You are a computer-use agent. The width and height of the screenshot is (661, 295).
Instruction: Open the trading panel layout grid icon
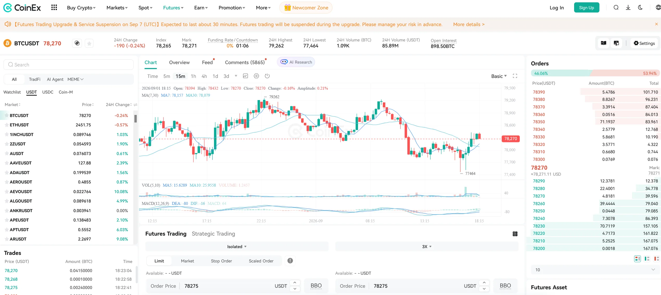515,234
